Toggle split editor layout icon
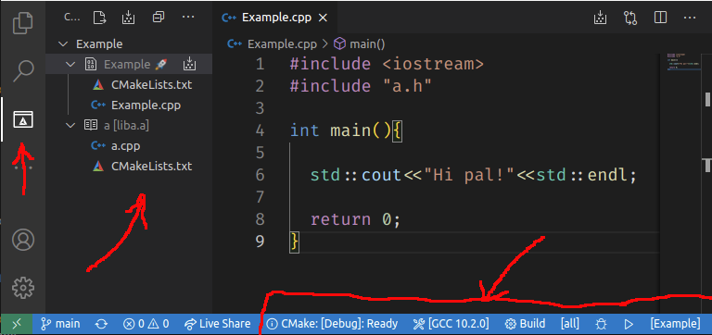Image resolution: width=712 pixels, height=335 pixels. (x=660, y=18)
